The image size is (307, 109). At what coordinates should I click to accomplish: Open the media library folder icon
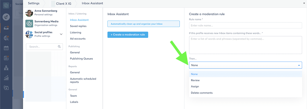(x=6, y=88)
